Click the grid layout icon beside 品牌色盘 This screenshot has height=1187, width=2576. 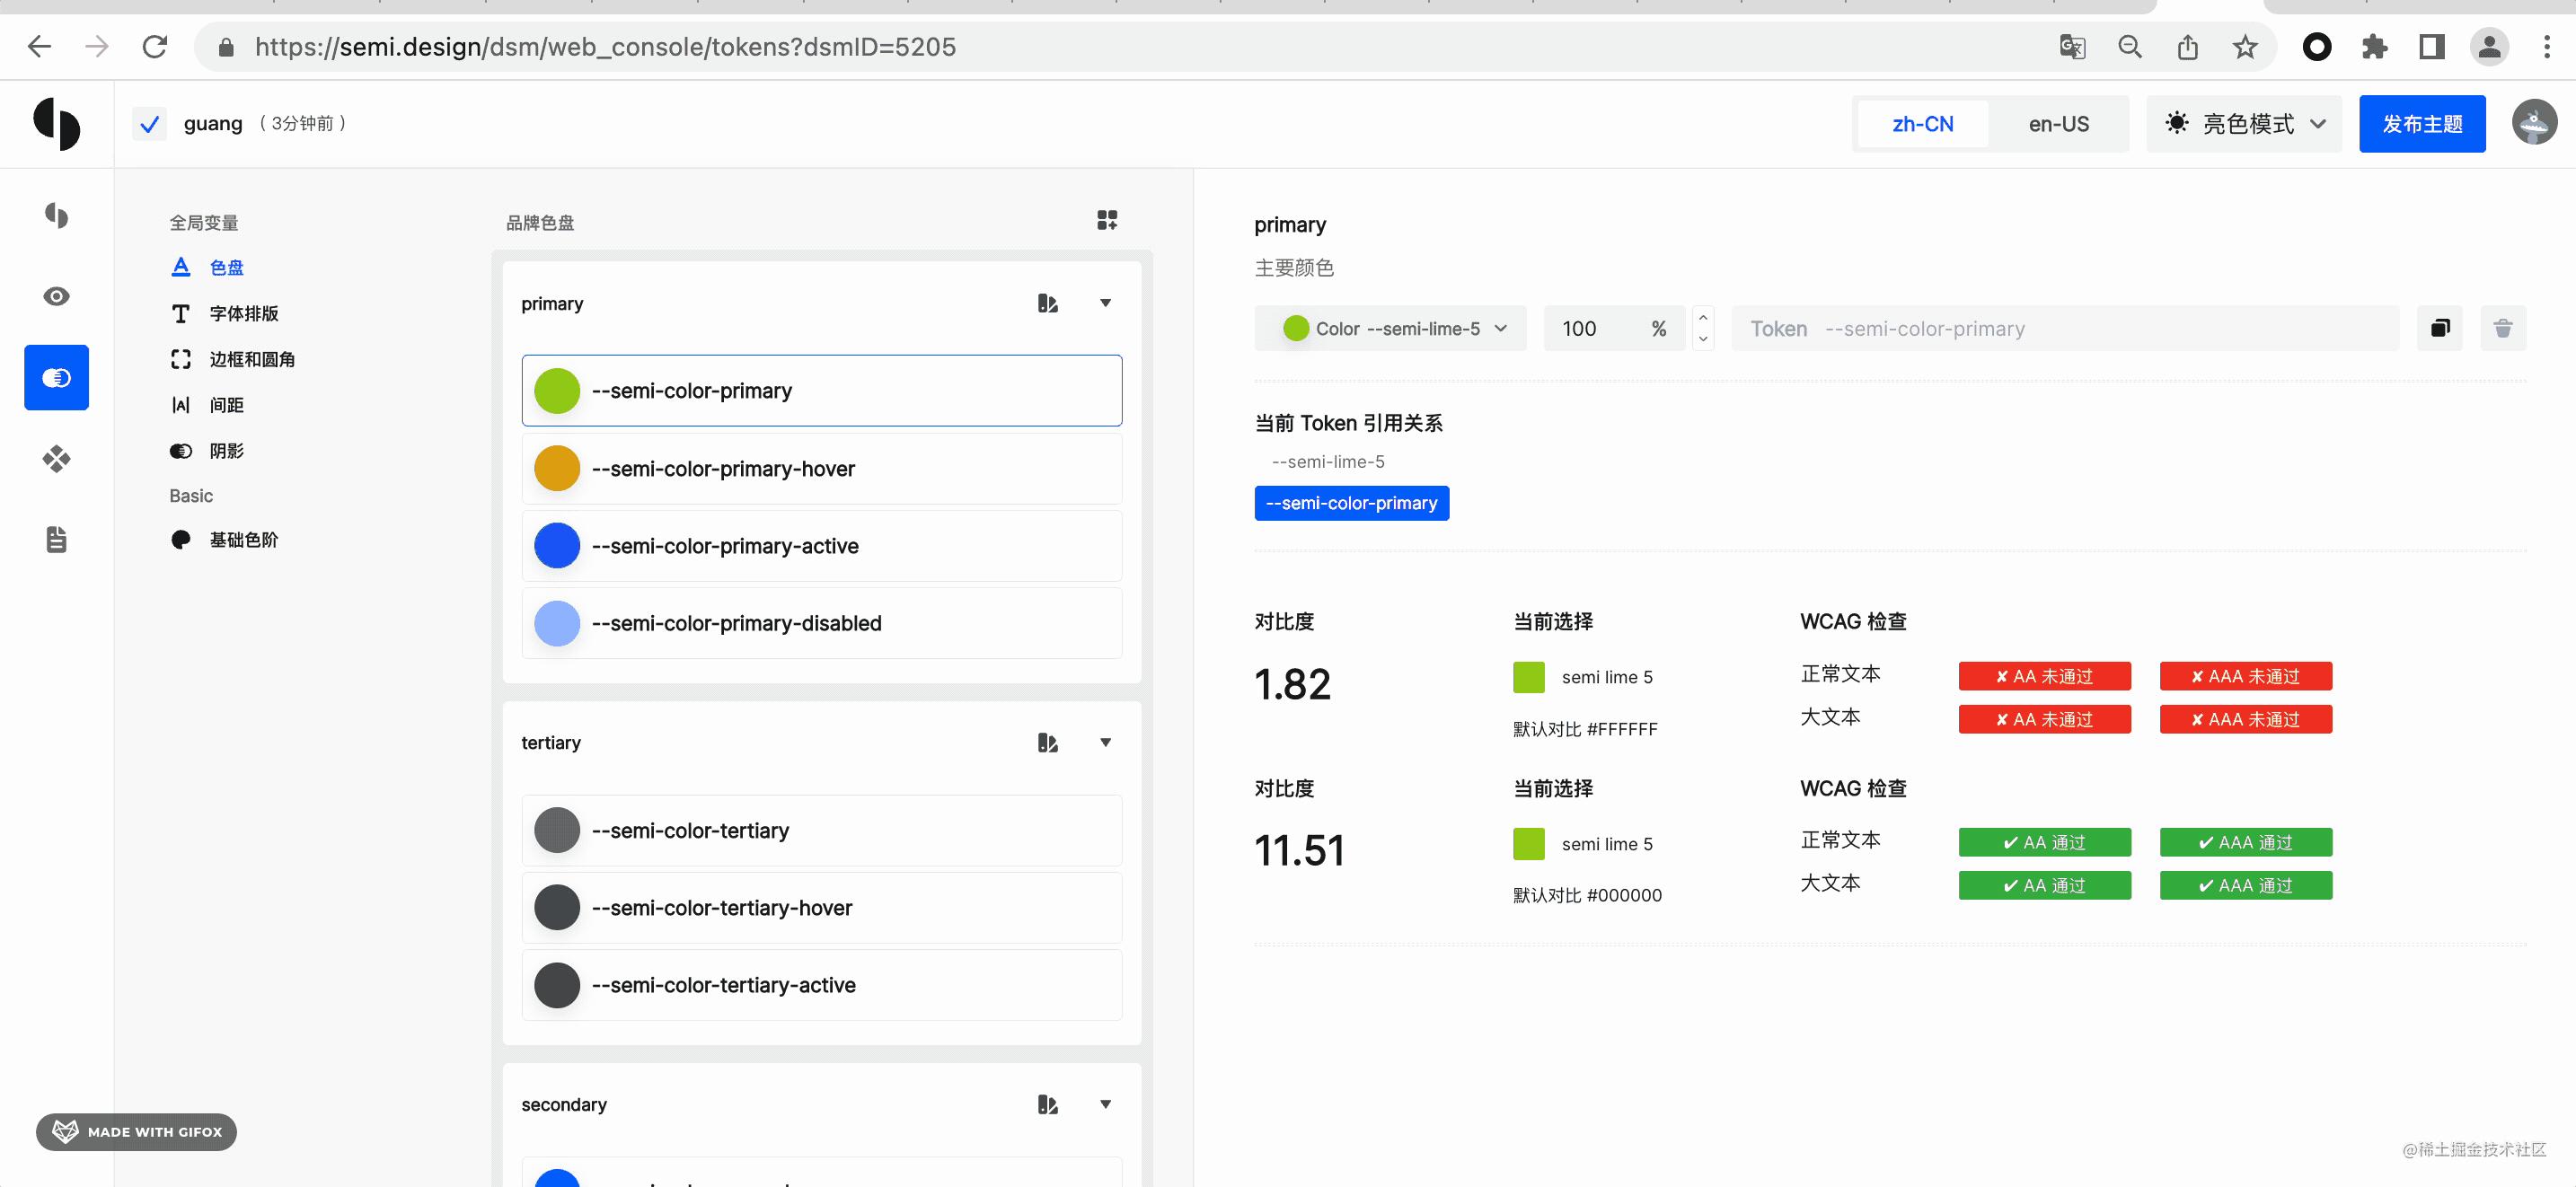pyautogui.click(x=1106, y=220)
